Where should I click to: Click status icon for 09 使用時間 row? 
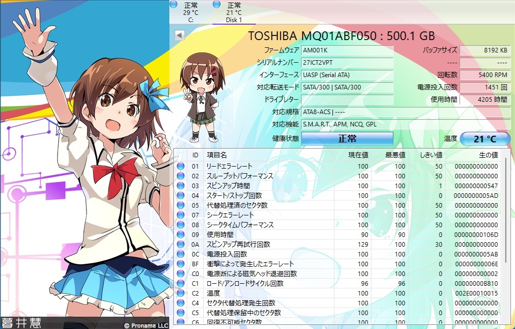[181, 234]
